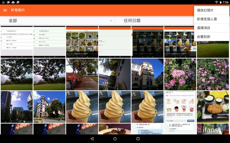The image size is (230, 143).
Task: Open the plated dish on purple background
Action: point(115,129)
